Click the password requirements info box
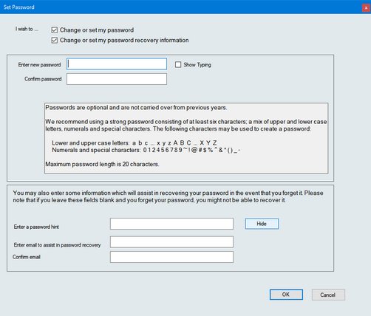 coord(186,138)
